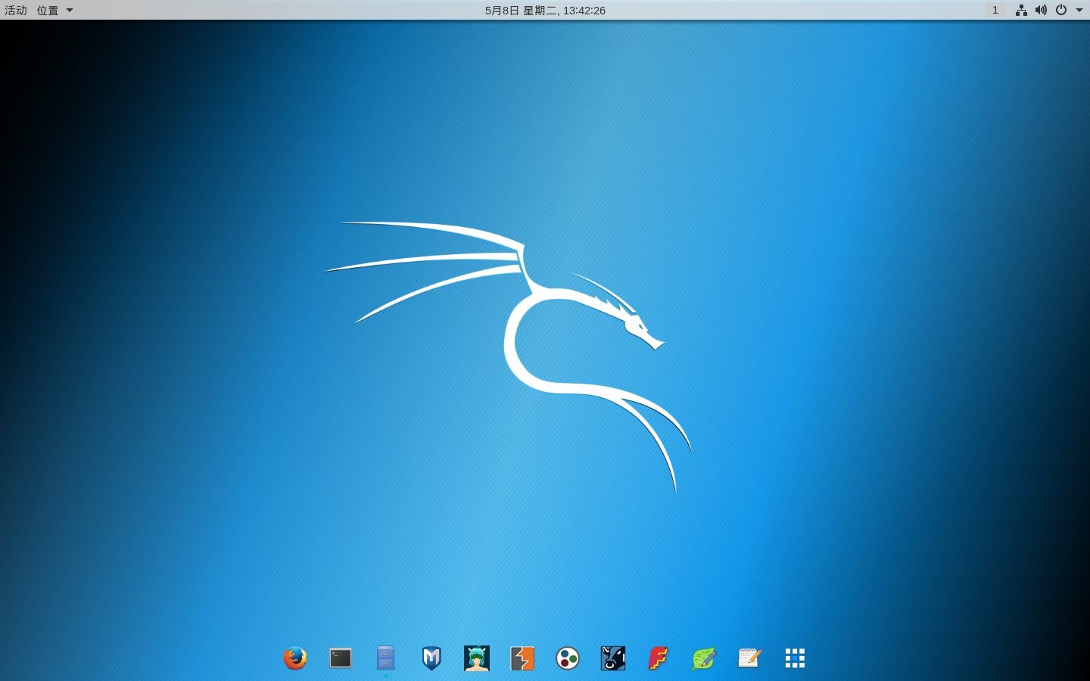Open the 活动 activities overview

coord(16,10)
